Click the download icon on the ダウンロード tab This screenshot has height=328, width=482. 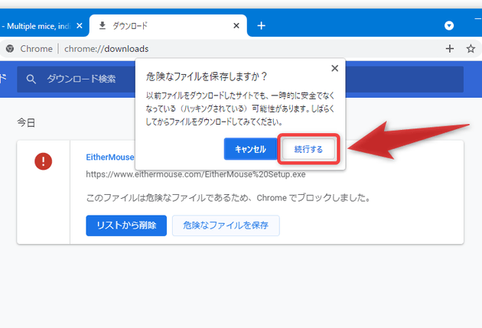tap(103, 26)
